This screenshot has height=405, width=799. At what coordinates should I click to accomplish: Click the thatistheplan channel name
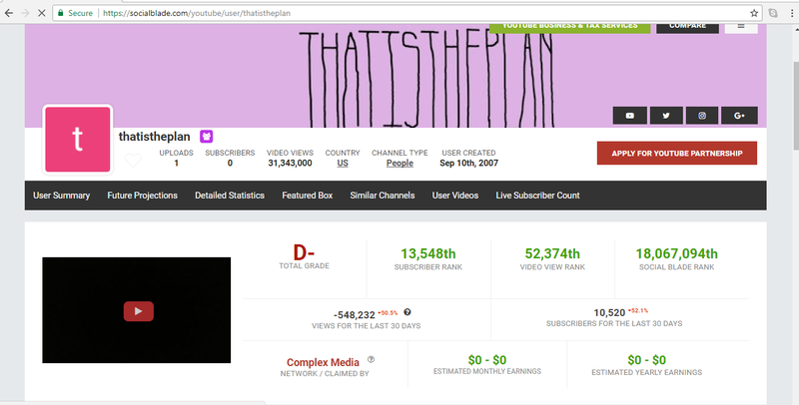pyautogui.click(x=155, y=137)
